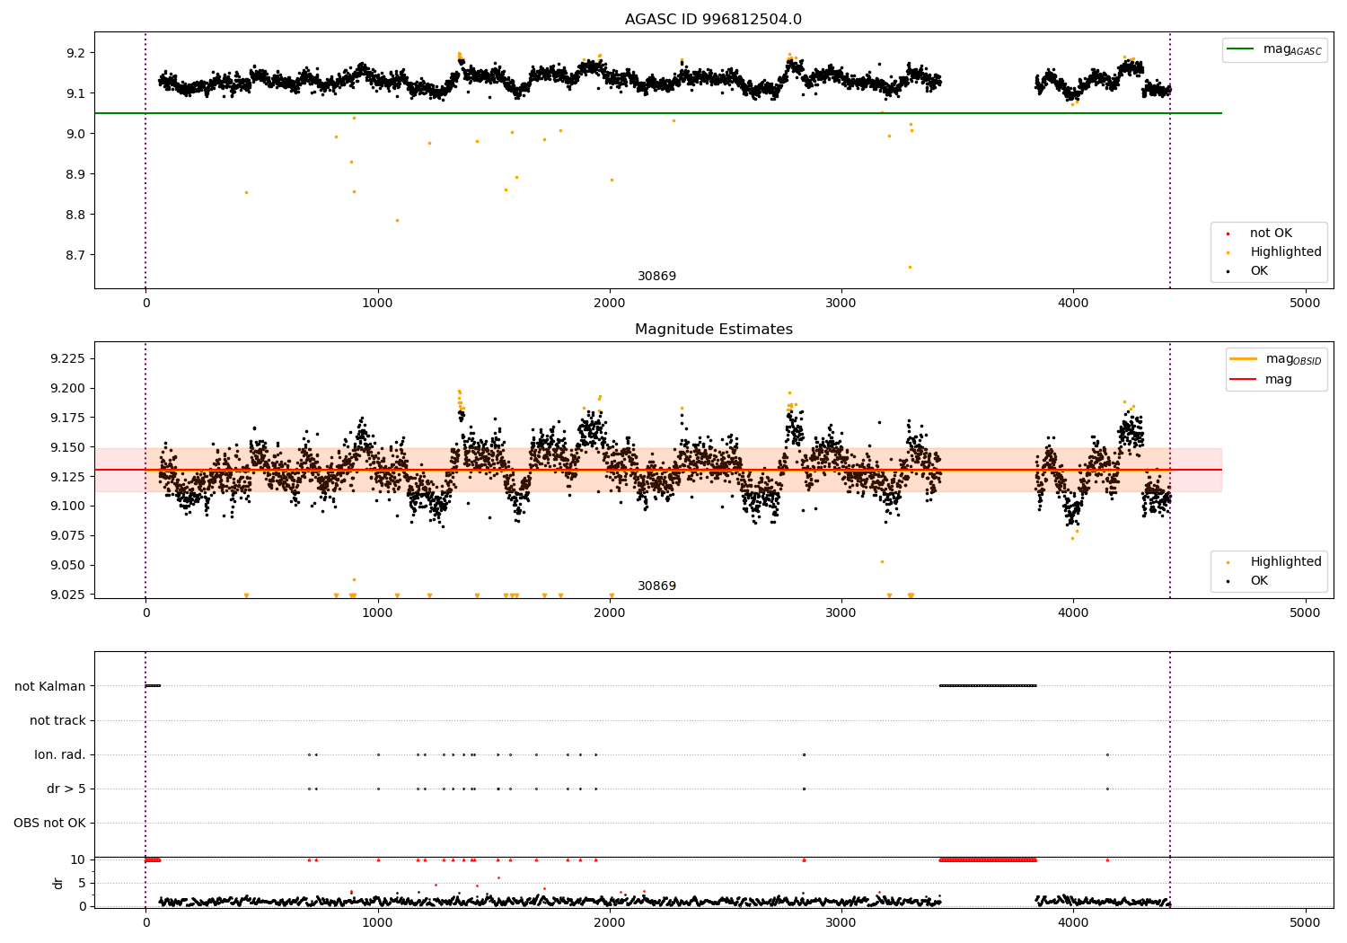Click the "9.200" y-axis tick label
This screenshot has width=1347, height=943.
pyautogui.click(x=68, y=389)
